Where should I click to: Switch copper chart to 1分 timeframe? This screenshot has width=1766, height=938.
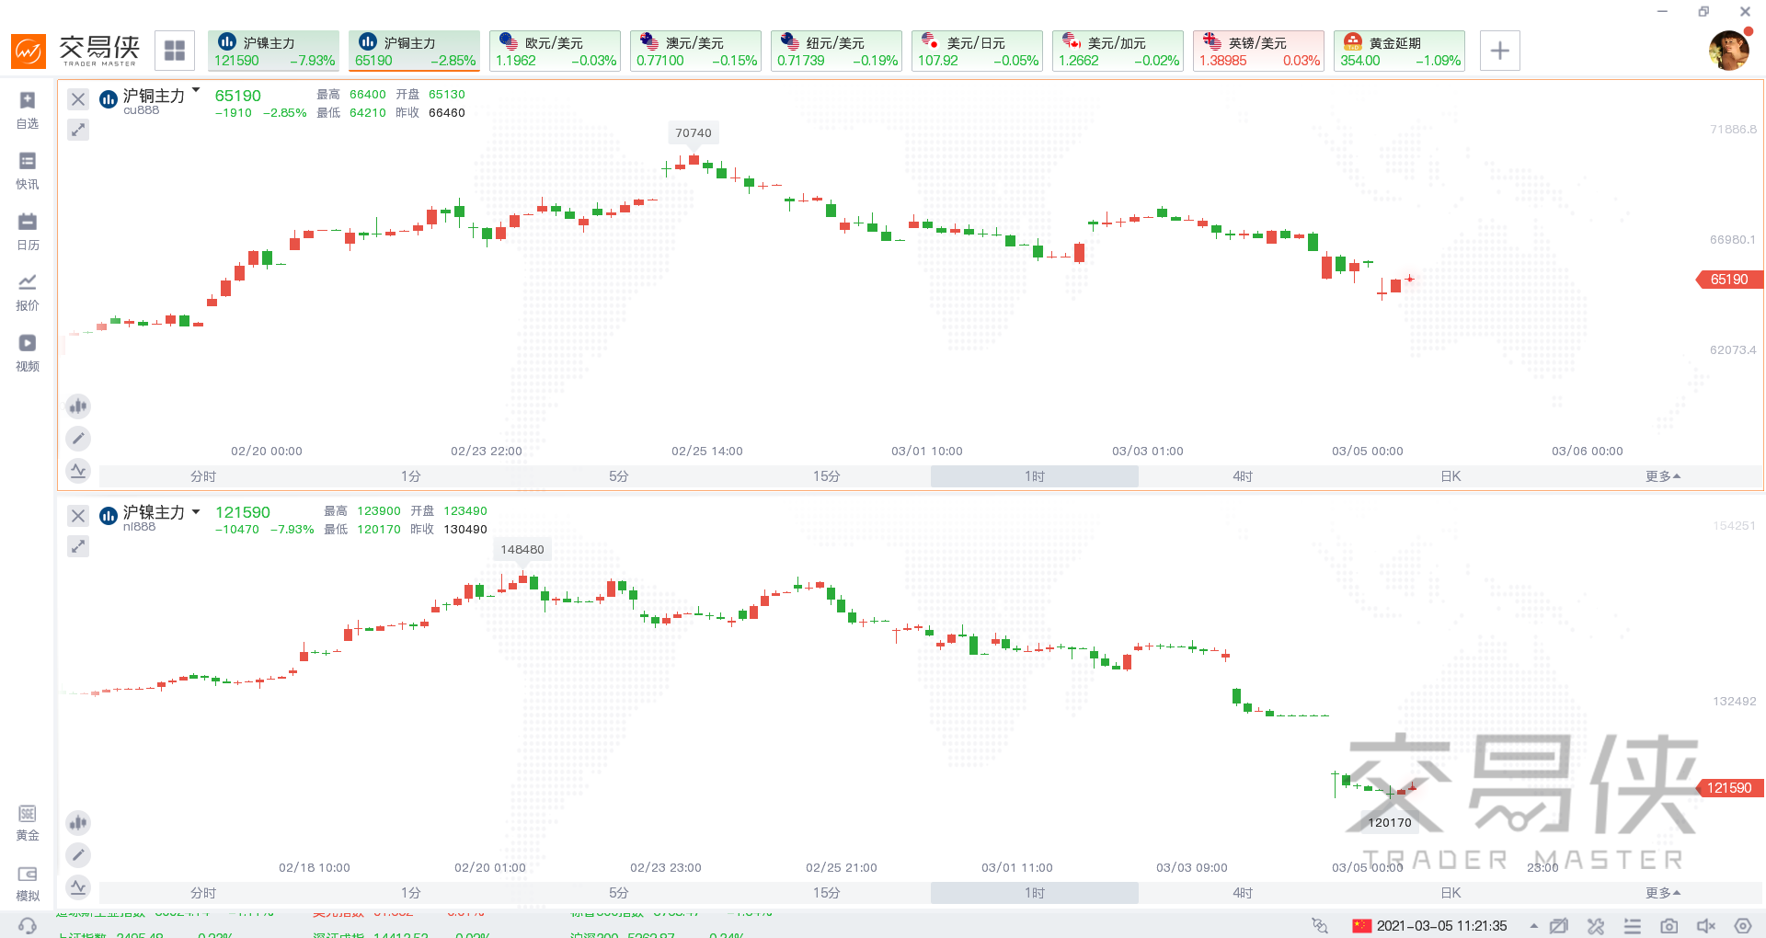point(411,476)
